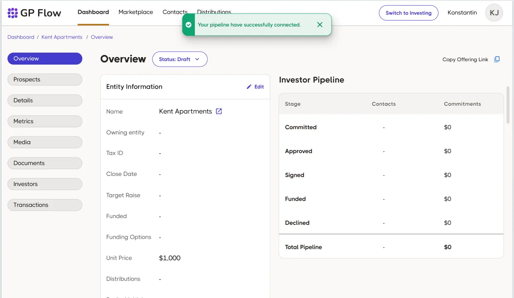The image size is (514, 298).
Task: Click the Target Raise field label
Action: pos(123,195)
